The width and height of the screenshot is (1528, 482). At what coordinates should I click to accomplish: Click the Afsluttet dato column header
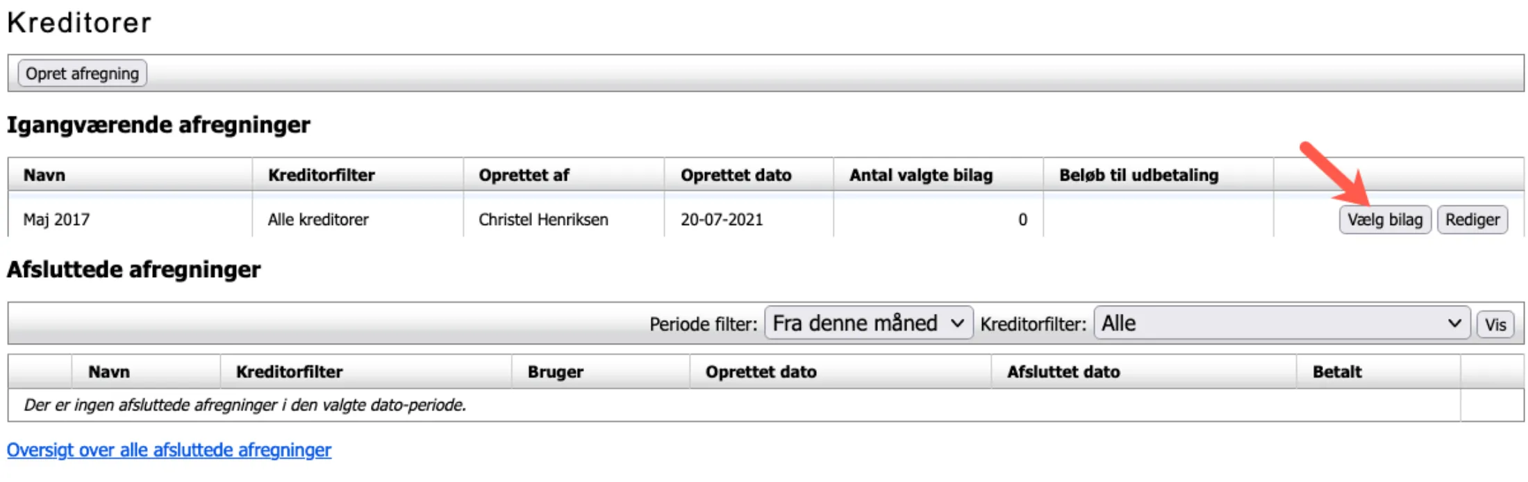[1063, 372]
